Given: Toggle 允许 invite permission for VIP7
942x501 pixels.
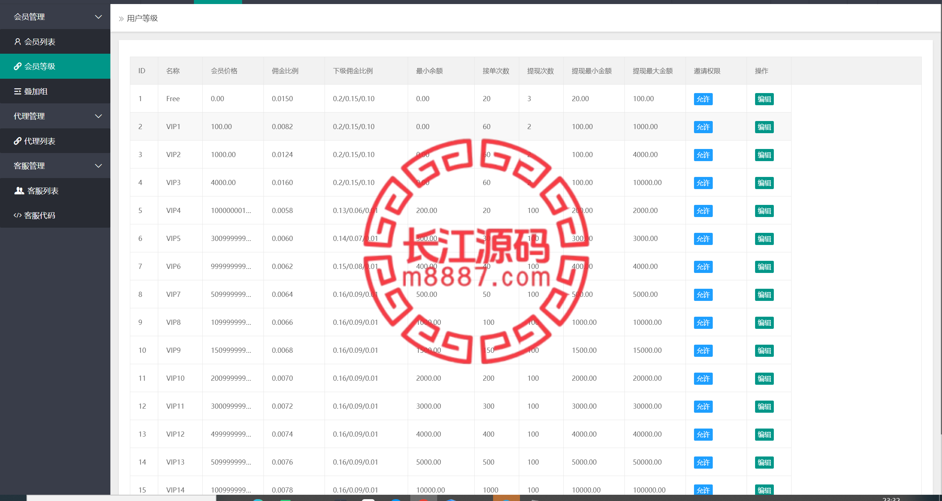Looking at the screenshot, I should (x=703, y=295).
